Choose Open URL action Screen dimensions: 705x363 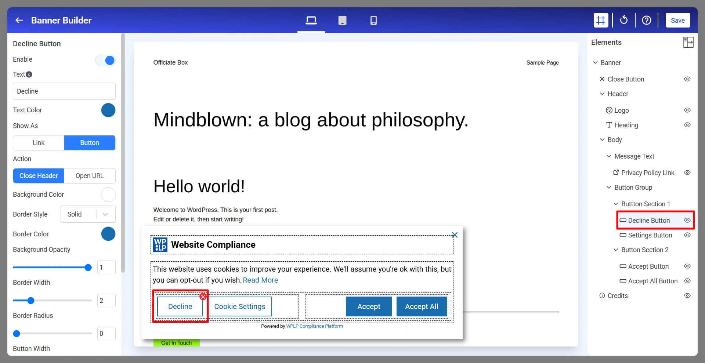[90, 176]
